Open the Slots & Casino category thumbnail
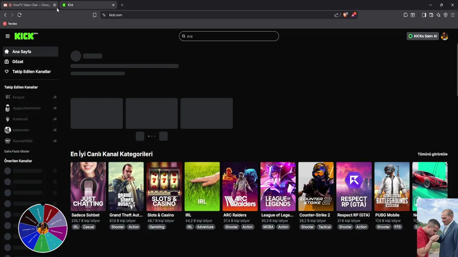 pos(164,186)
